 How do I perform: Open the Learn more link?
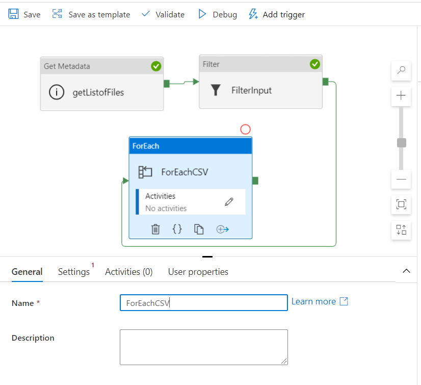click(313, 301)
